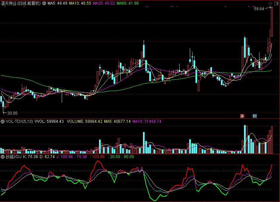Click the latest tall red candlestick under 59.64
This screenshot has width=280, height=202.
click(272, 22)
